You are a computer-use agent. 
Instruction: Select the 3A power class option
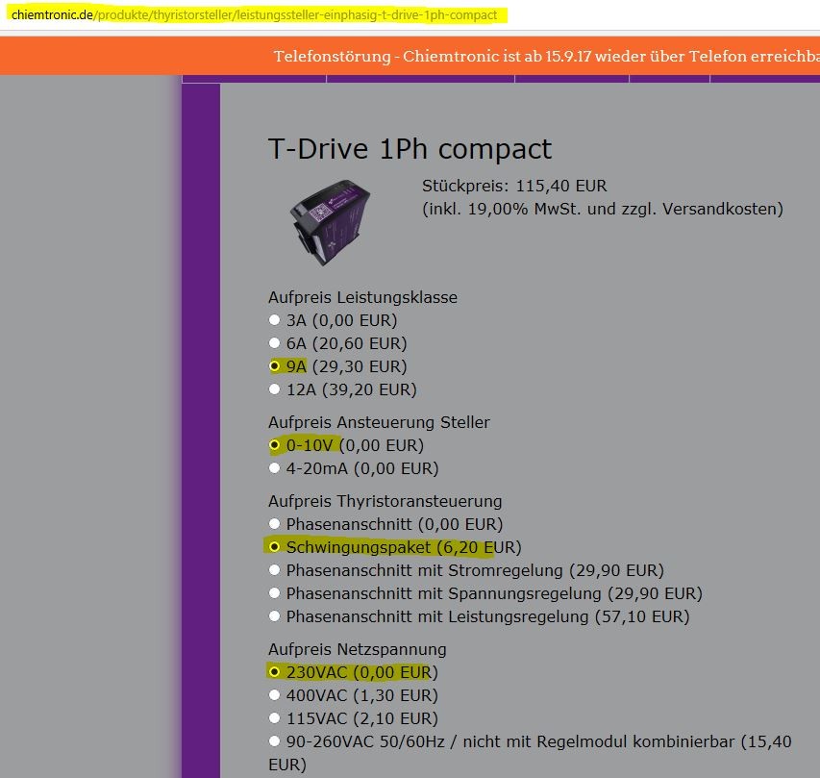[x=275, y=319]
